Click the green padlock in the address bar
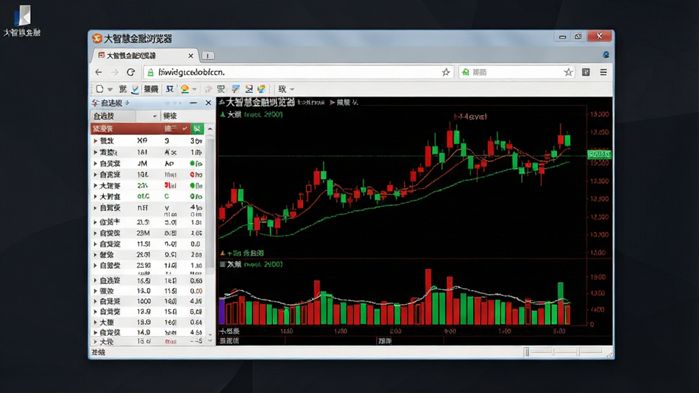The height and width of the screenshot is (393, 699). click(151, 72)
